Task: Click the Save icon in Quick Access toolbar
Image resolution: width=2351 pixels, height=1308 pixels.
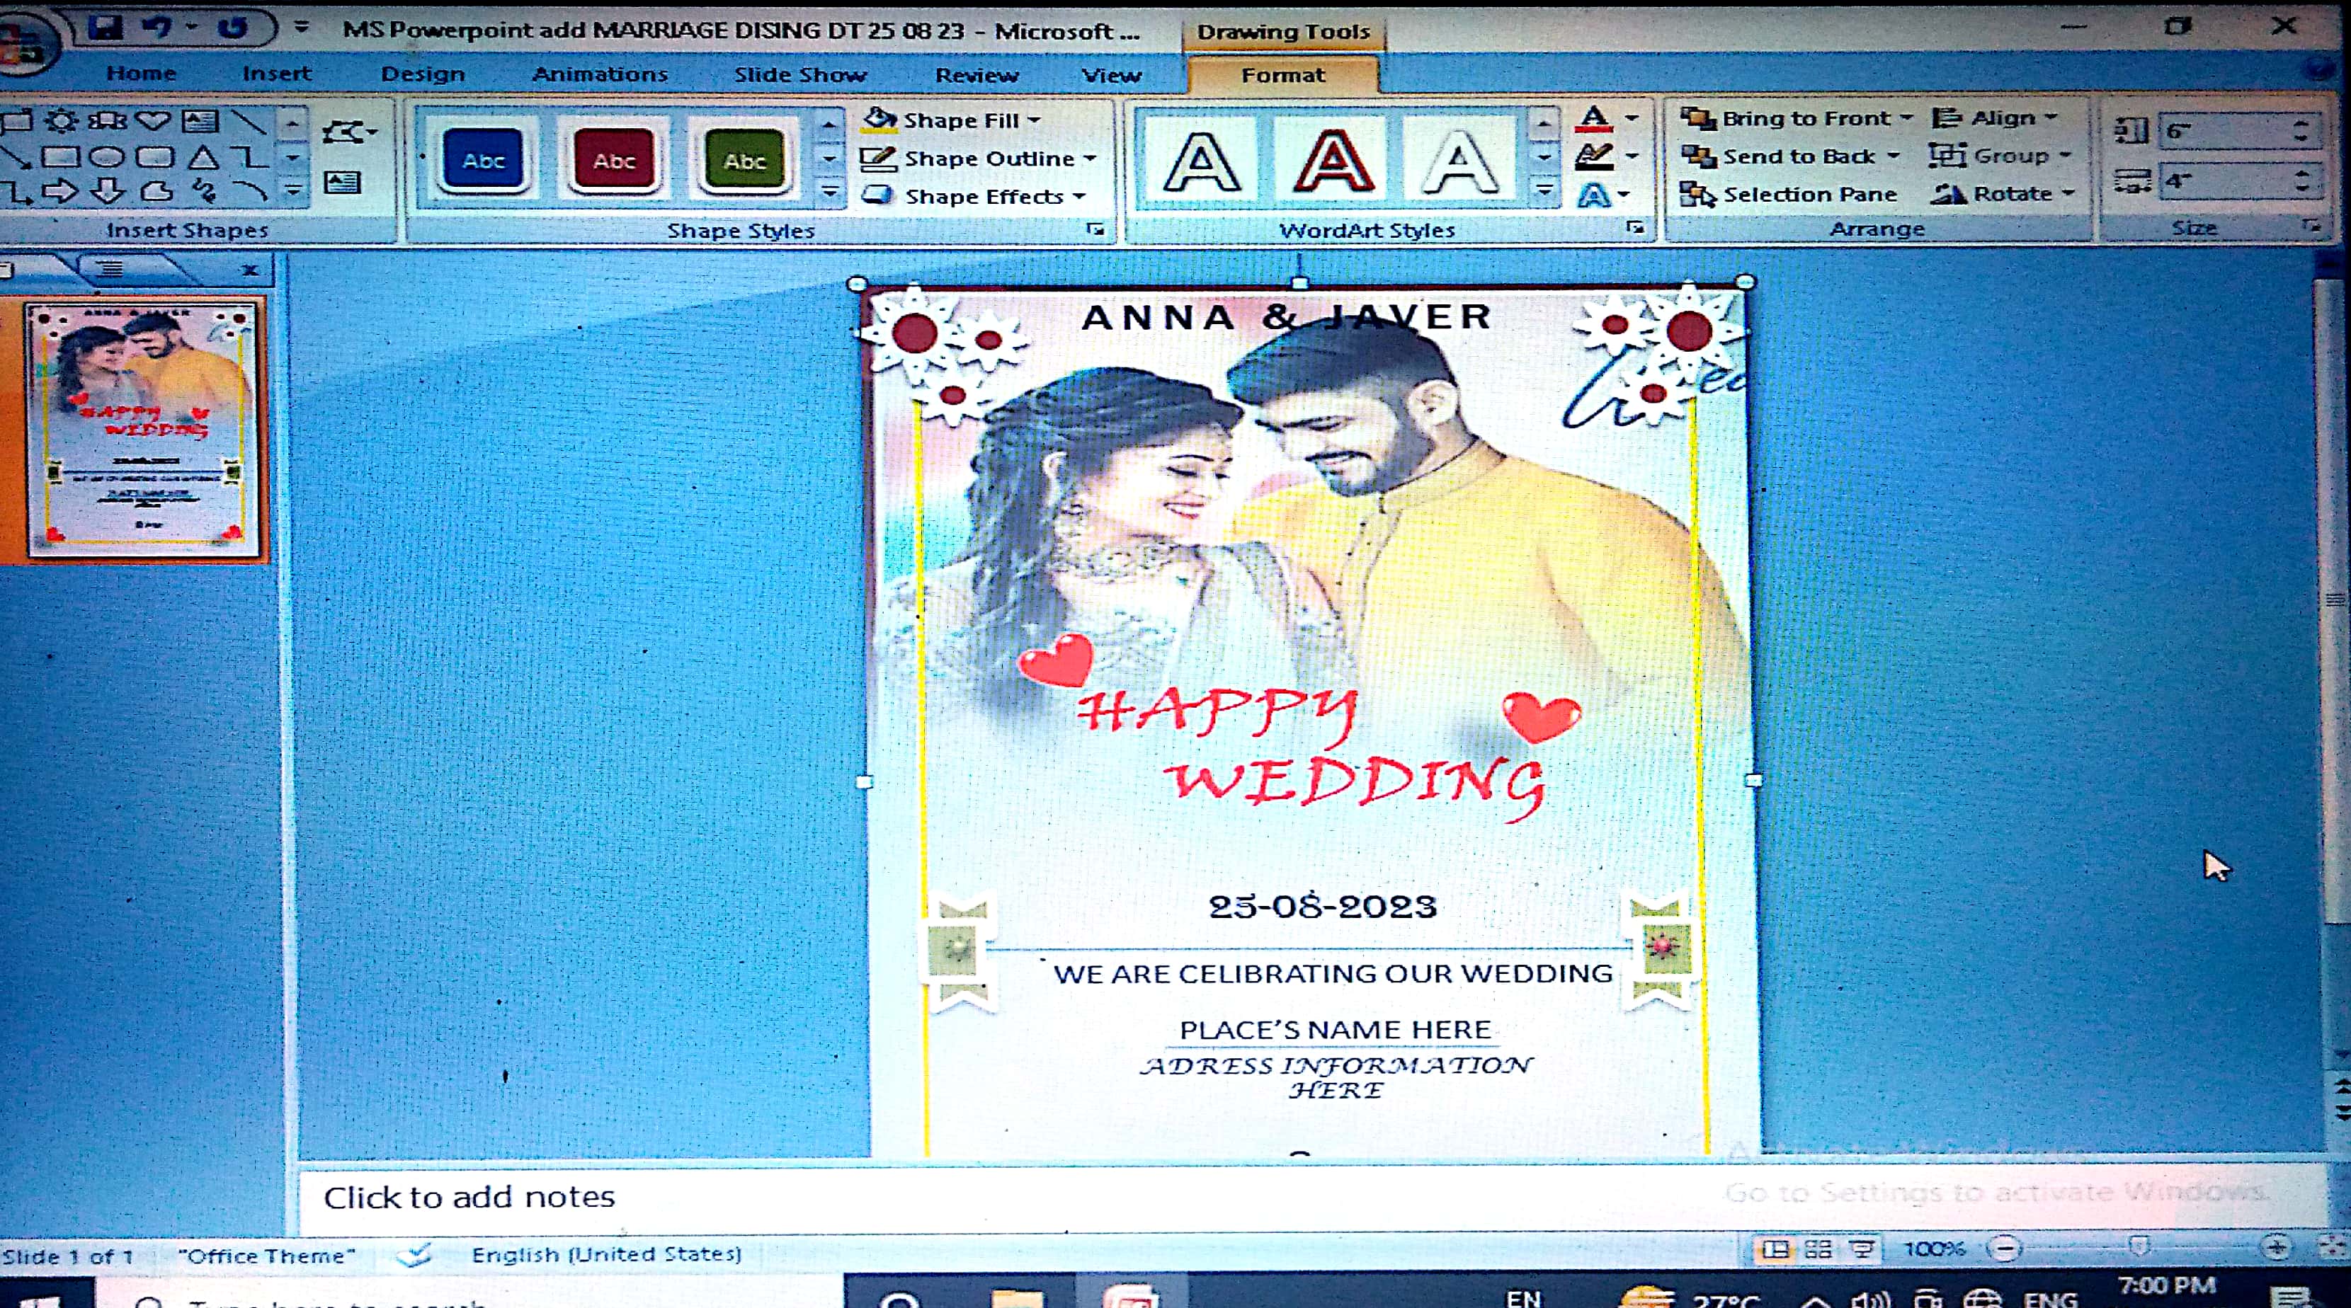Action: pos(107,28)
